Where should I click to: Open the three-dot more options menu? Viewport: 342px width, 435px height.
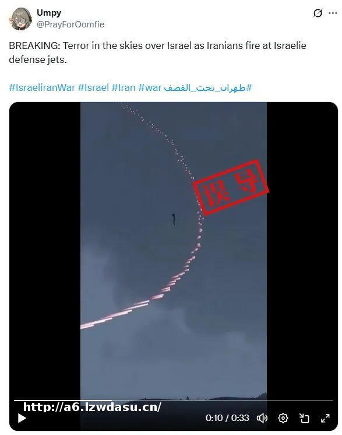tap(333, 13)
